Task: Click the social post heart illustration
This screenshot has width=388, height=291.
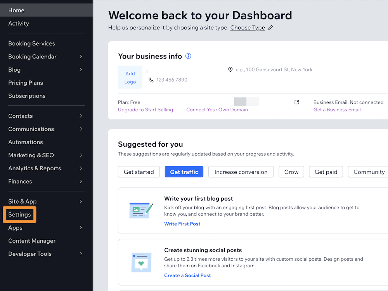Action: 141,262
